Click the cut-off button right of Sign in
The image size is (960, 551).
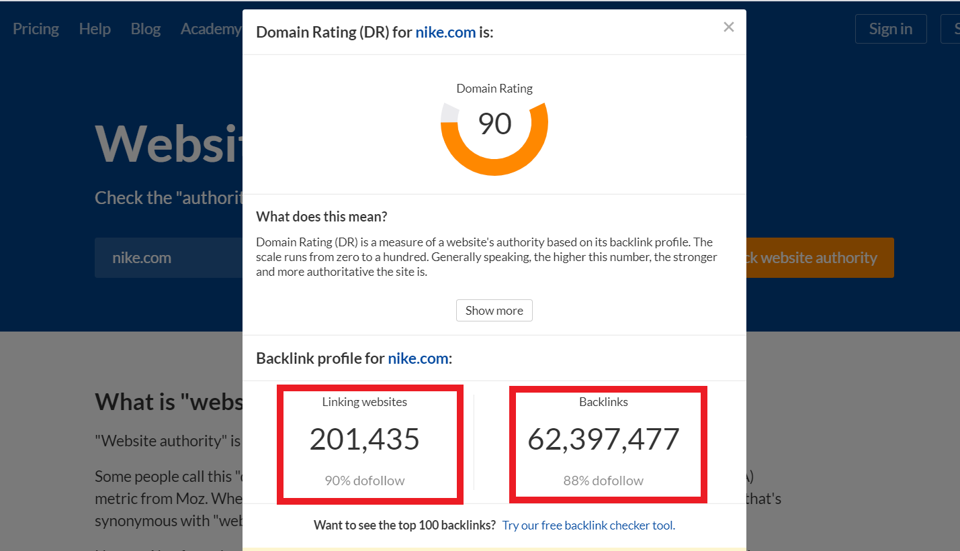[952, 29]
